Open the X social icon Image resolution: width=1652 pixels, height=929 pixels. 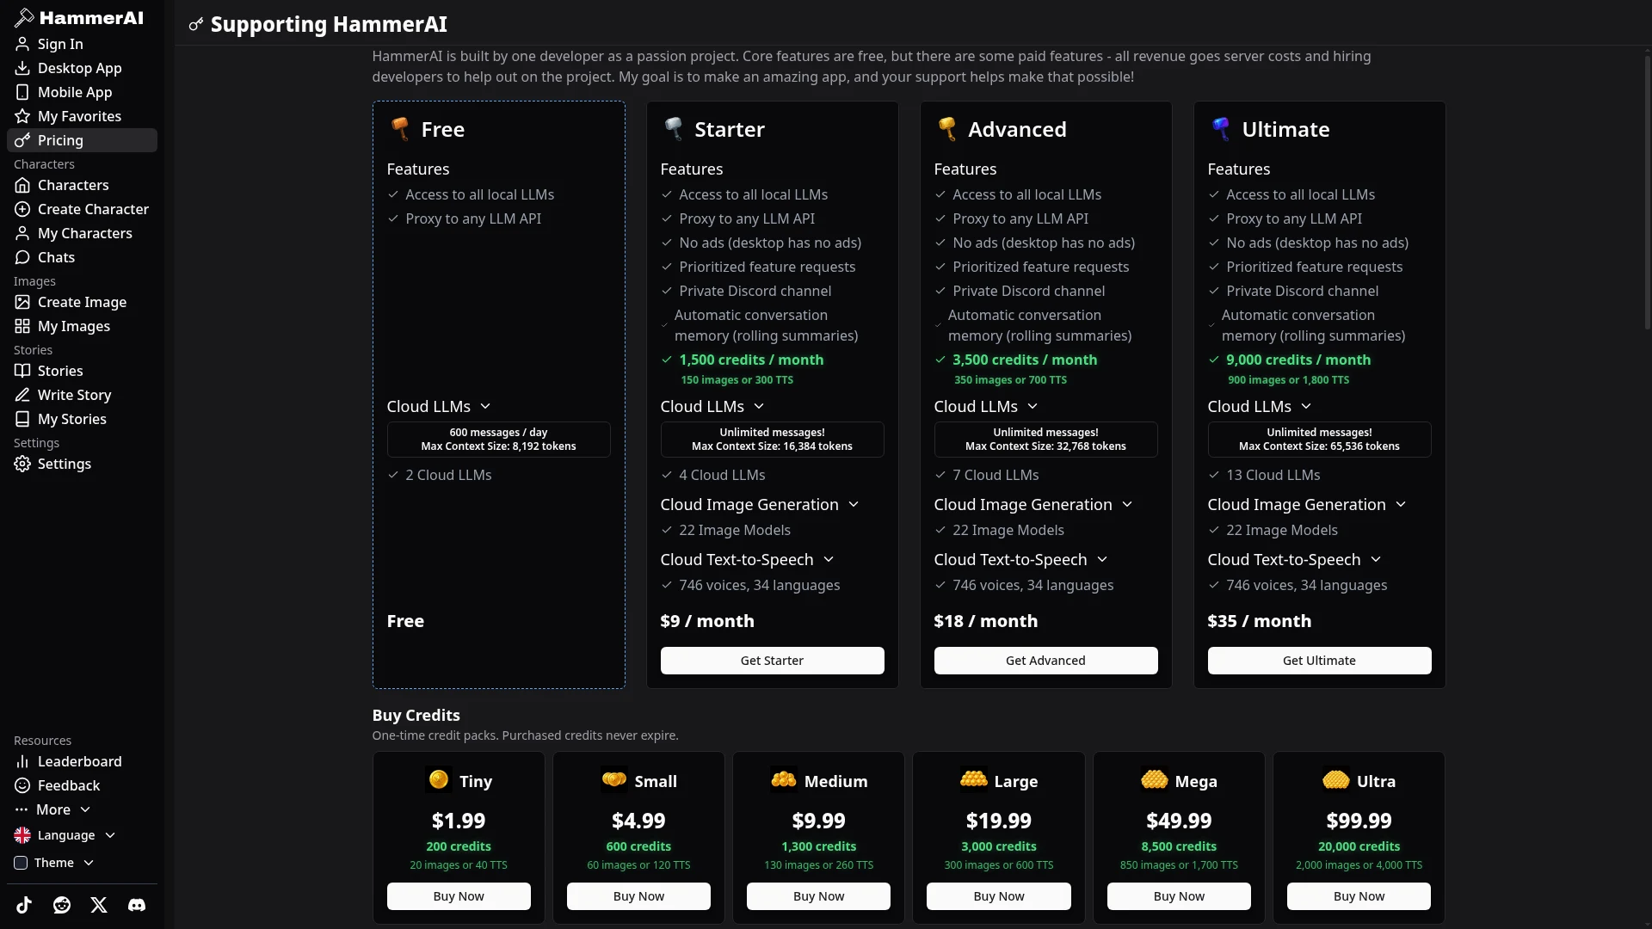(x=99, y=905)
